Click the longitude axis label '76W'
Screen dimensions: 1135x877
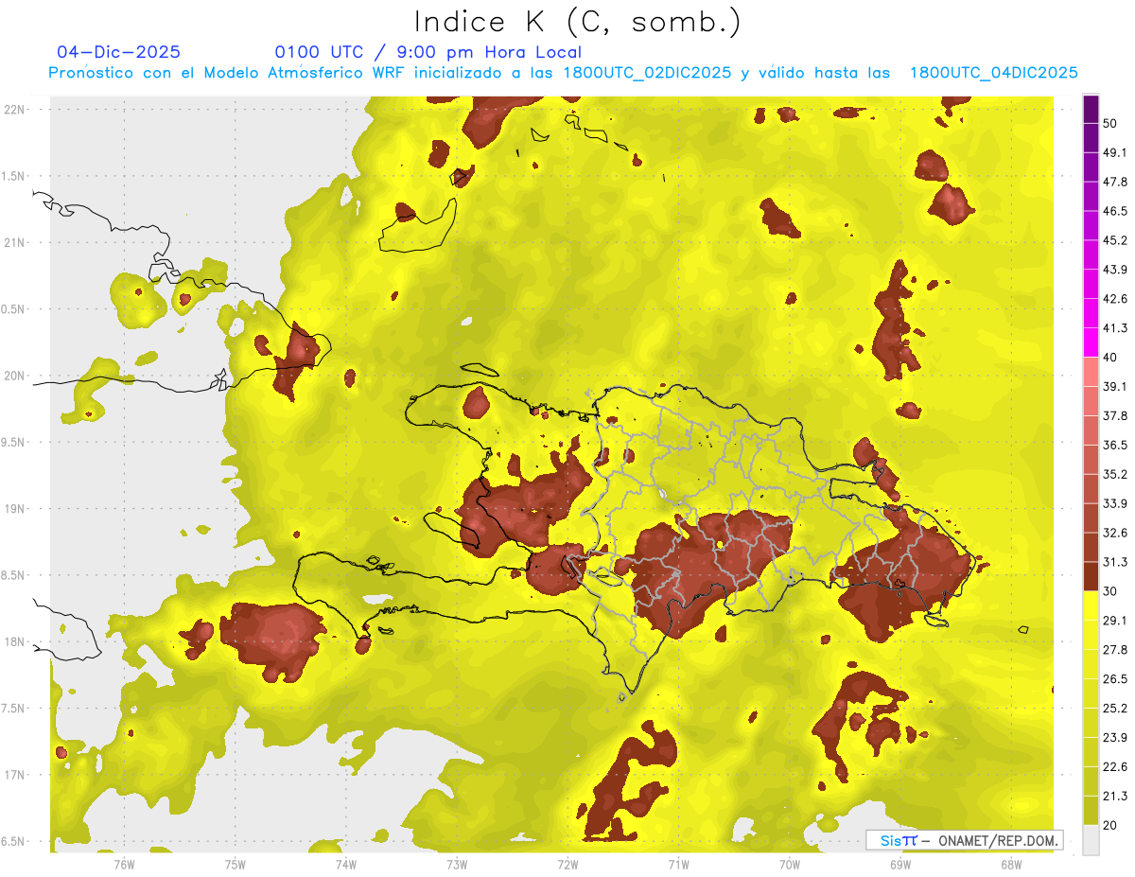124,864
